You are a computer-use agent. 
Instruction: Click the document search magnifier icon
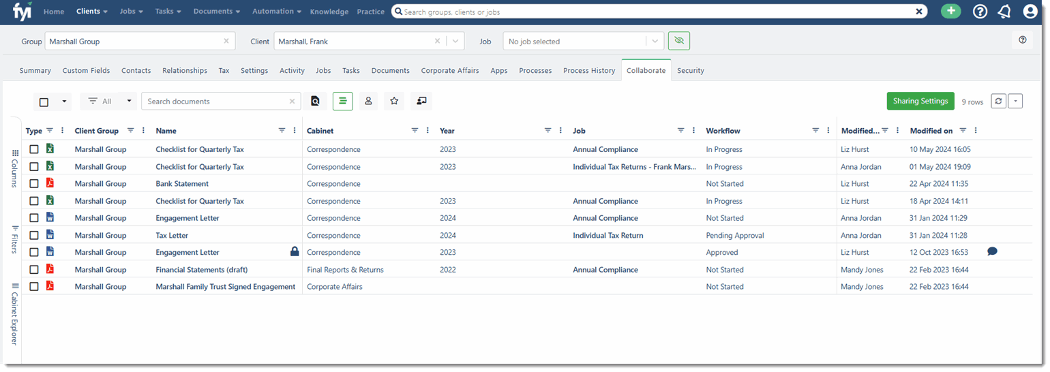coord(315,101)
